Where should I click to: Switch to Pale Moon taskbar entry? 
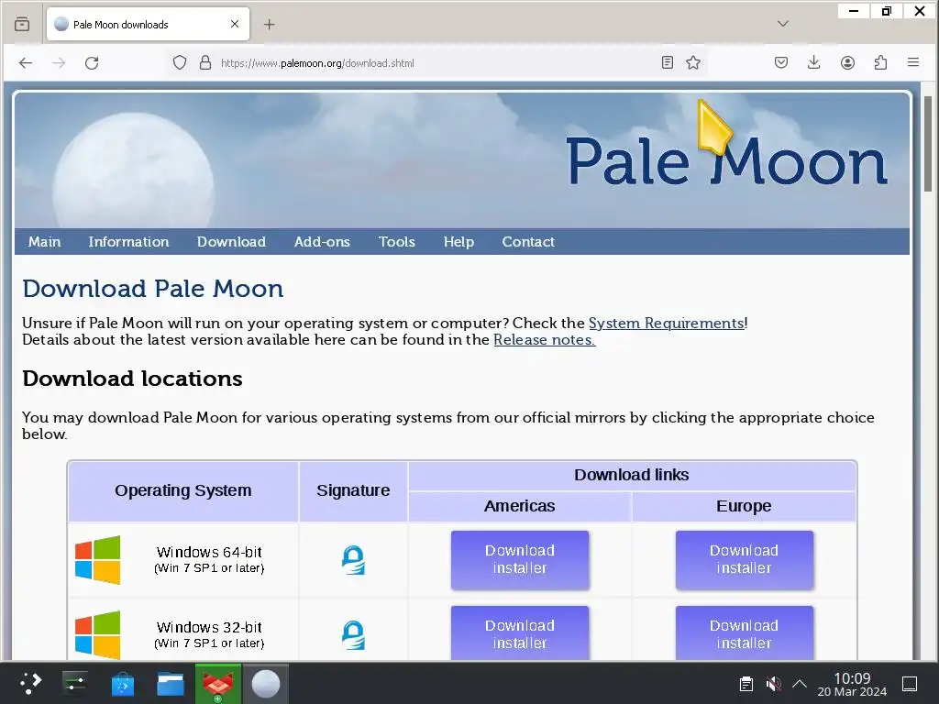pyautogui.click(x=265, y=683)
